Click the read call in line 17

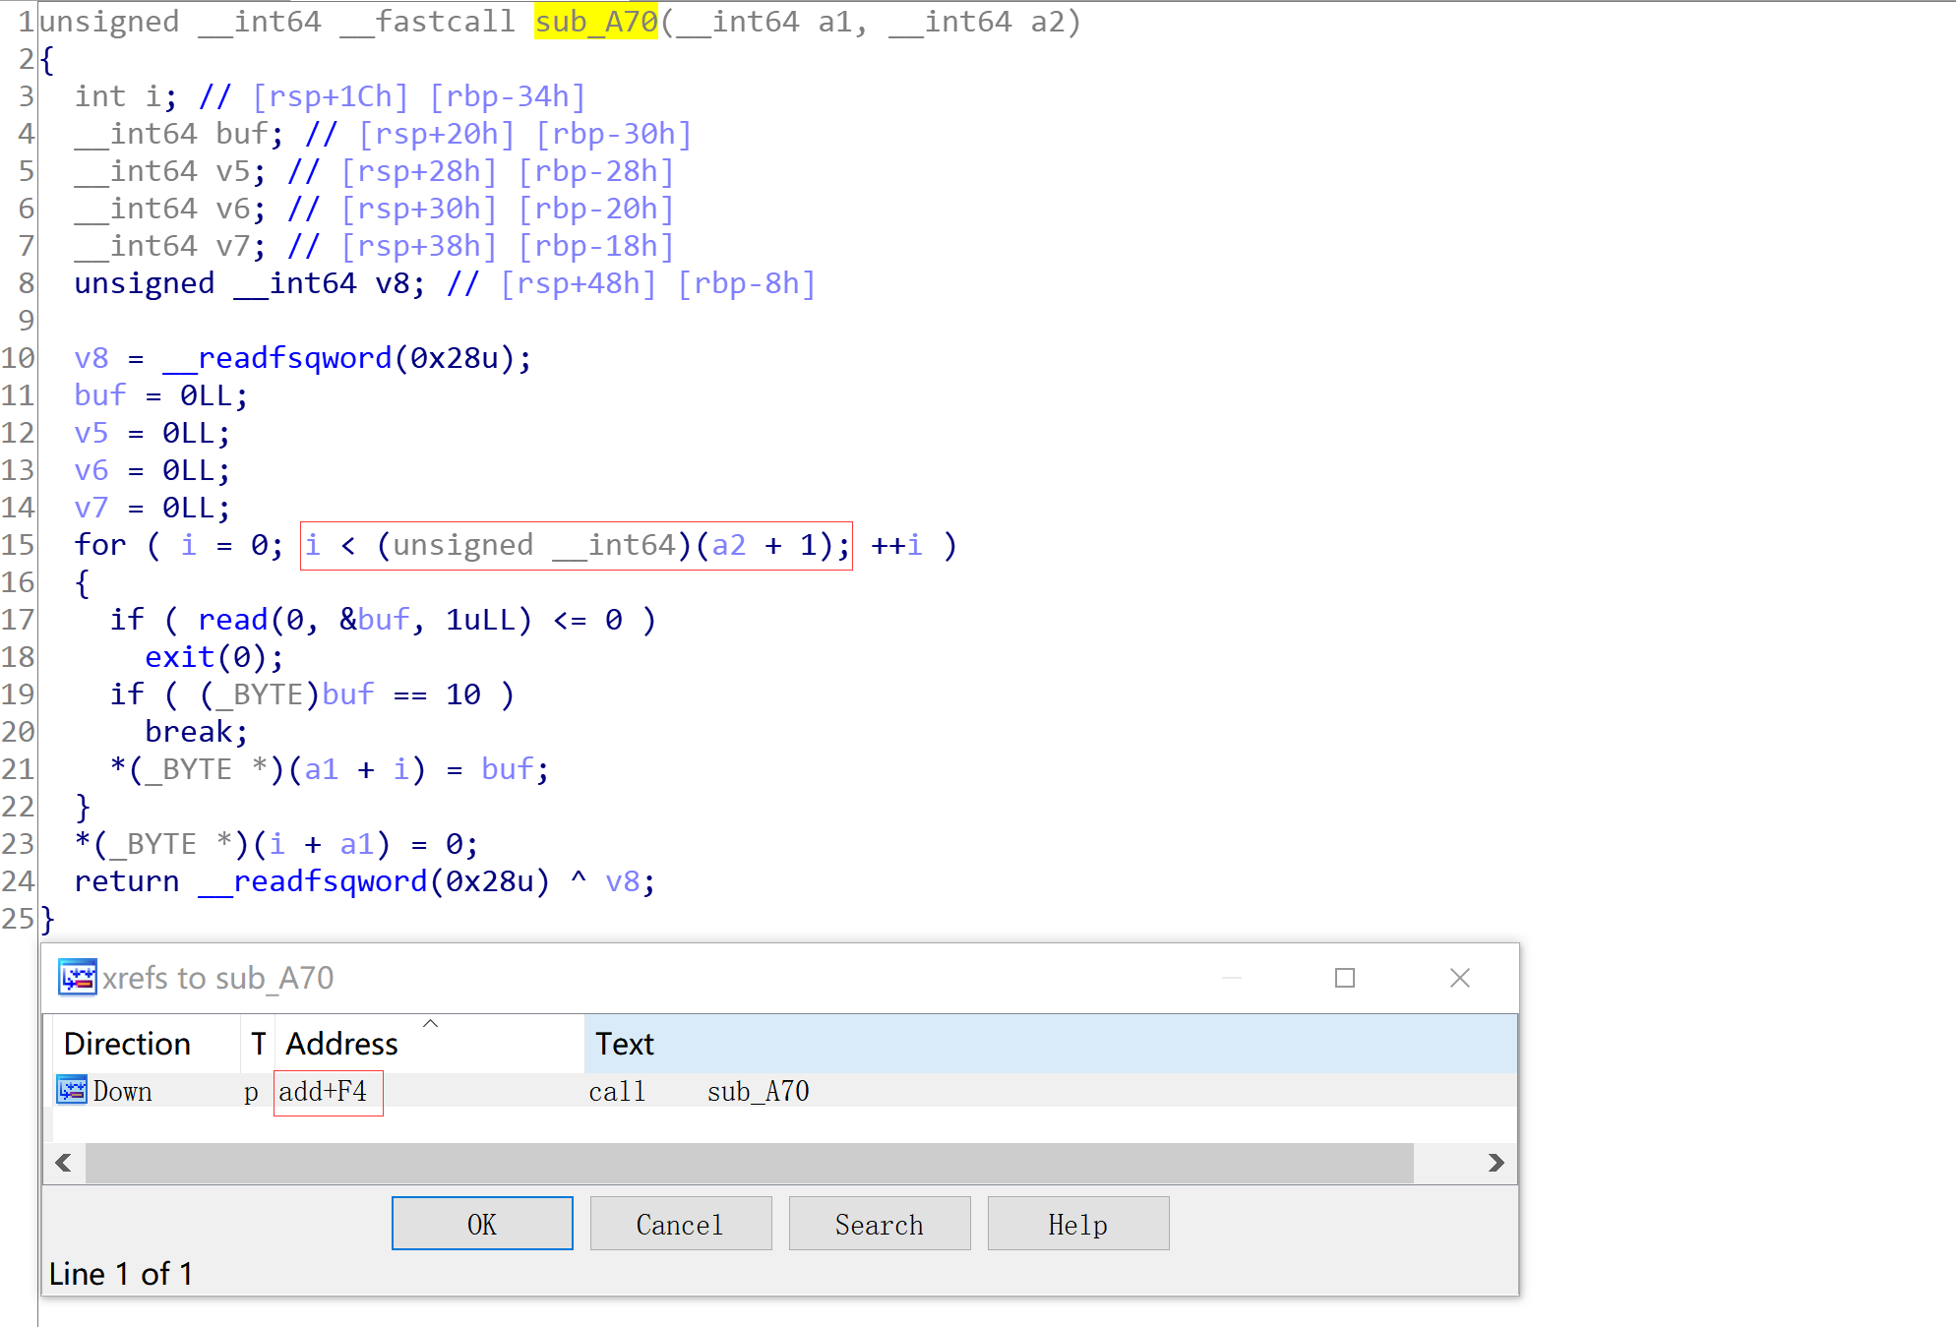(232, 620)
